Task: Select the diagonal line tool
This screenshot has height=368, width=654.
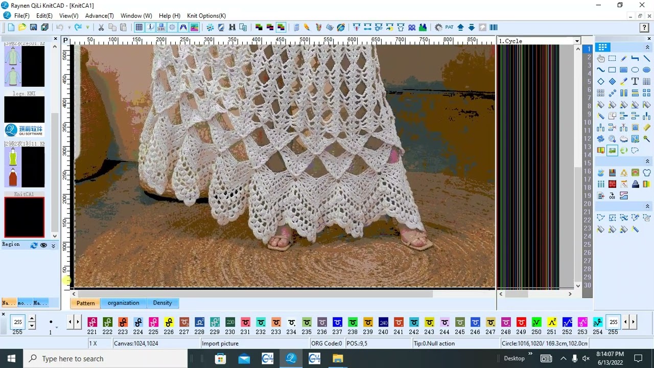Action: (x=646, y=58)
